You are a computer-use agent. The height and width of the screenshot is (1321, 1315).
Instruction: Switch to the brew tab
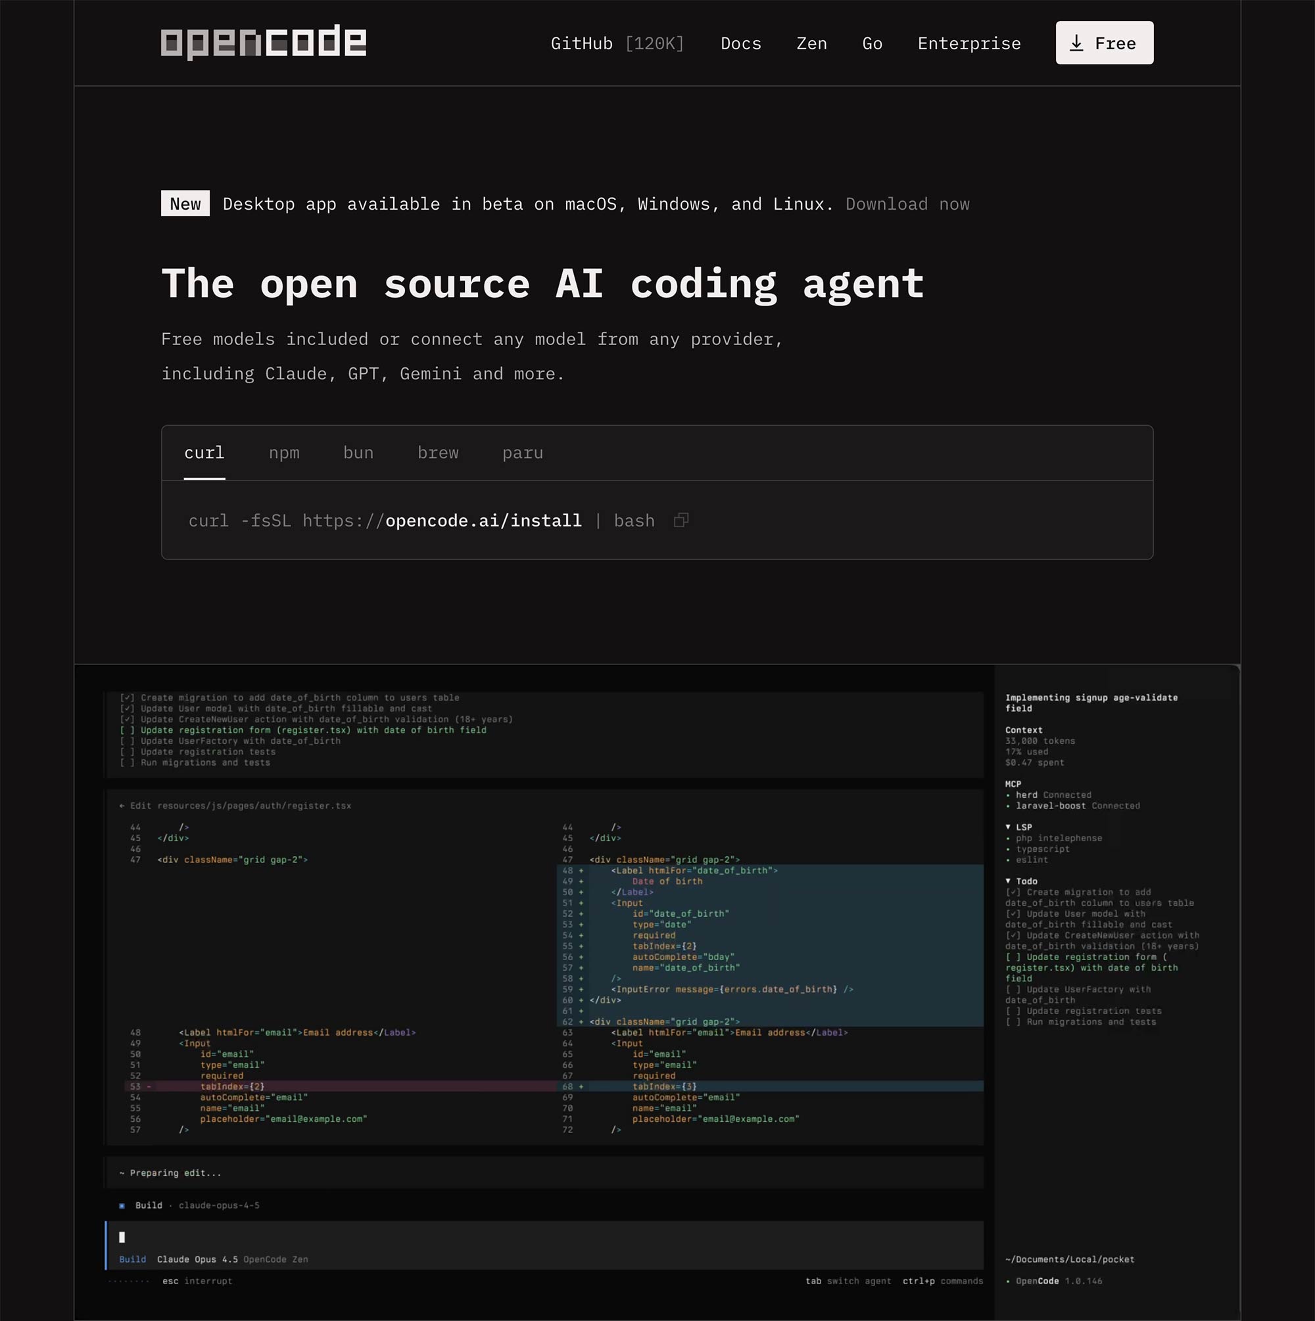pyautogui.click(x=438, y=453)
